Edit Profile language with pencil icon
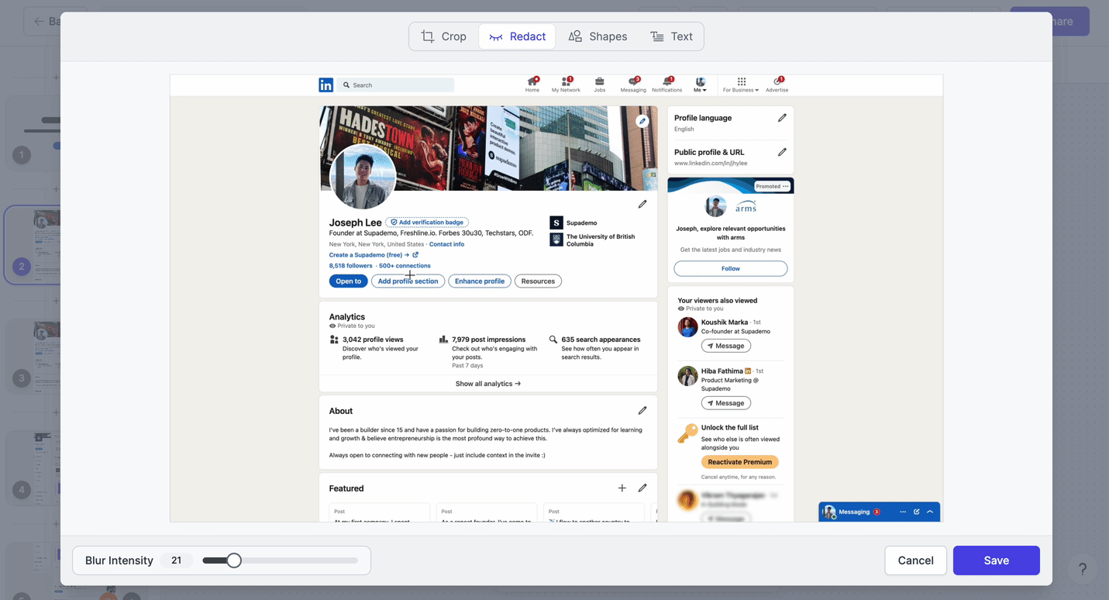1109x600 pixels. (782, 118)
